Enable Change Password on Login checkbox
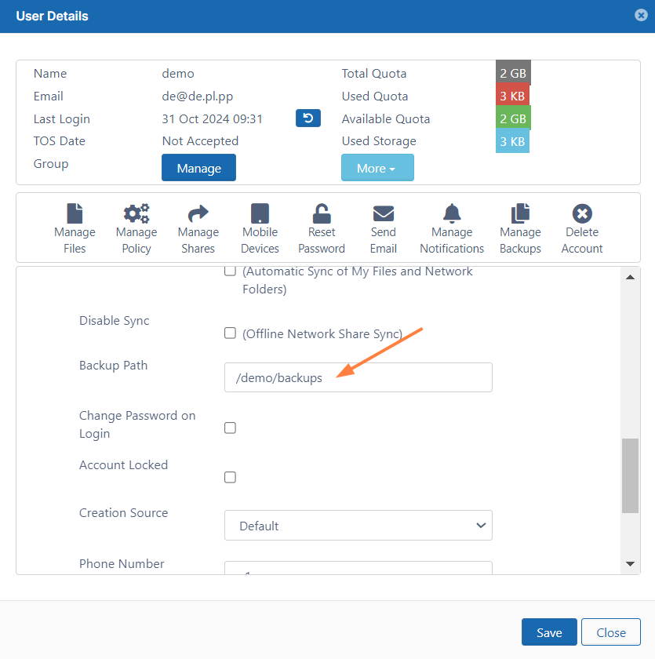Image resolution: width=655 pixels, height=659 pixels. 231,428
